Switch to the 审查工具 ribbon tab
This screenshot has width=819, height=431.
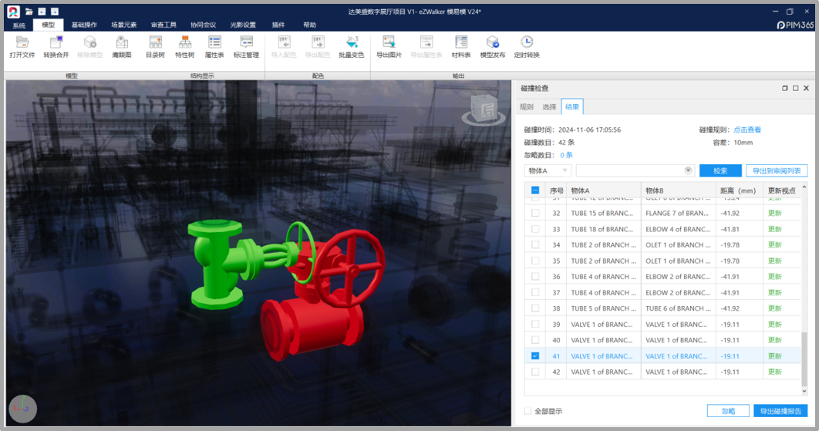pos(163,25)
